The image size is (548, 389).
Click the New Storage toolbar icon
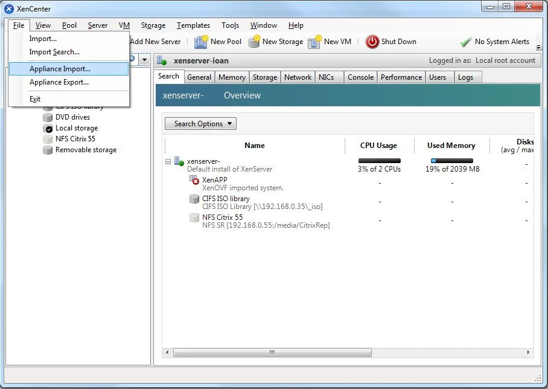254,42
